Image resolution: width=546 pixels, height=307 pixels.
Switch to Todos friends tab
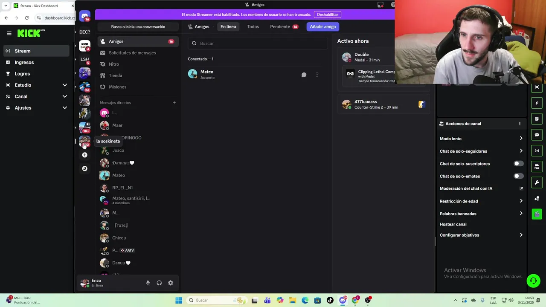click(x=253, y=26)
